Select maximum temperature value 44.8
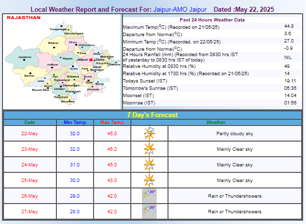Screen dimensions: 306x224 [x=289, y=26]
